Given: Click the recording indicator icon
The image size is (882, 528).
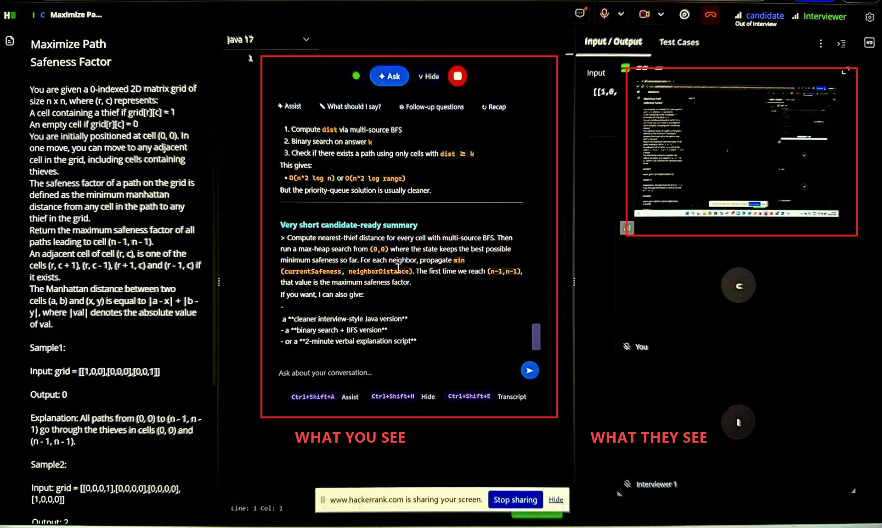Looking at the screenshot, I should [684, 15].
